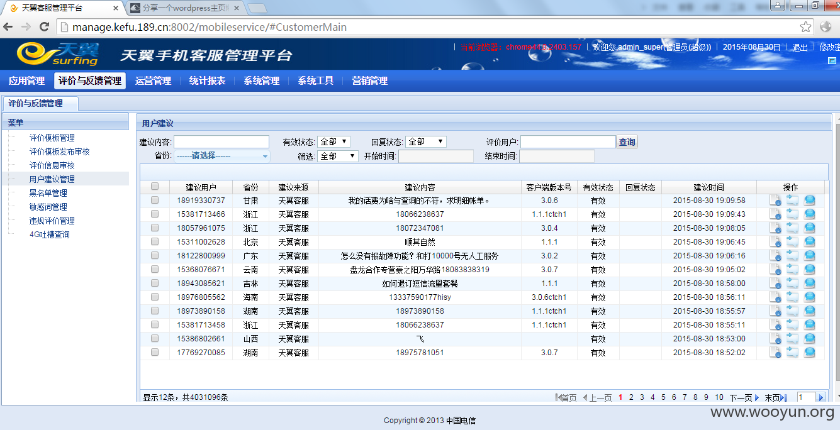Click the 评价用户 input field
This screenshot has height=430, width=840.
coord(568,142)
